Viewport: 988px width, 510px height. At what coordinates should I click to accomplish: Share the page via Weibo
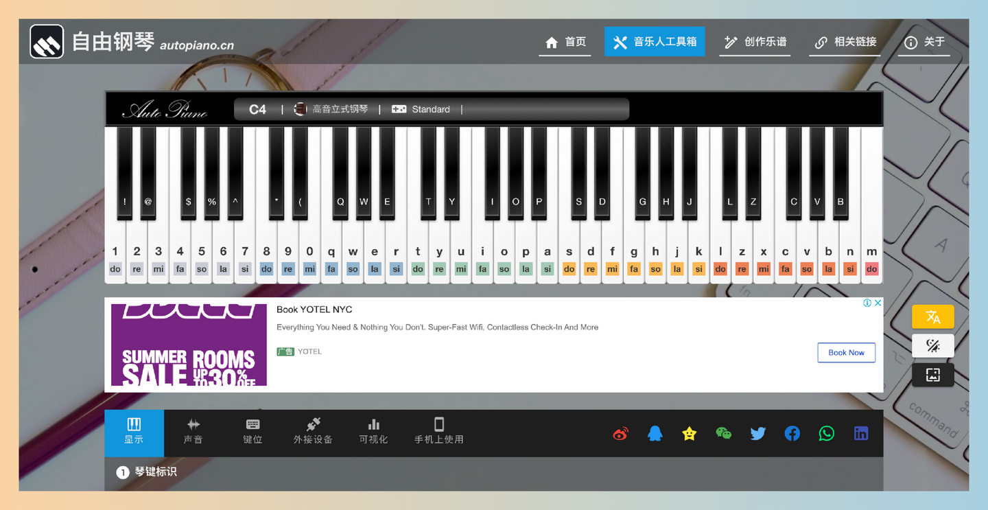tap(620, 433)
